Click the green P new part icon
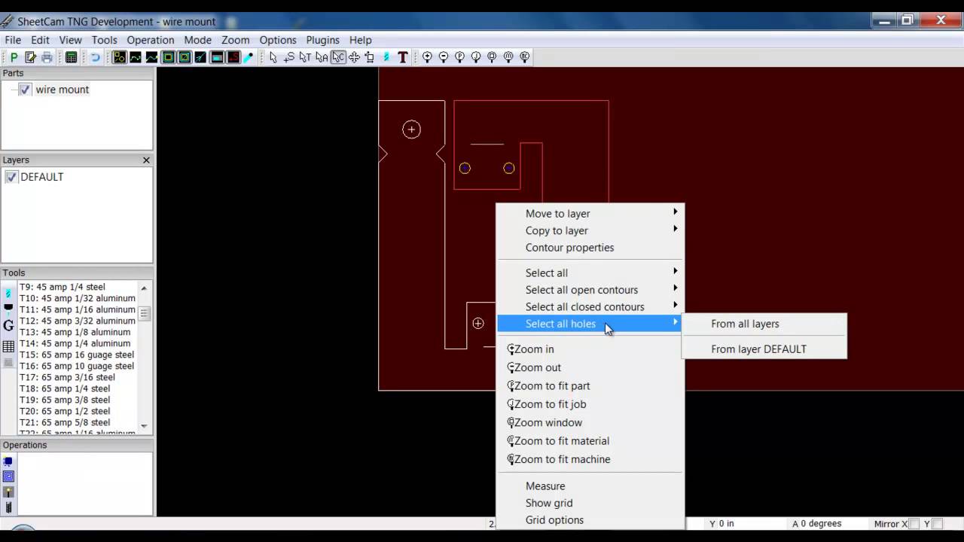The image size is (964, 542). pos(14,57)
